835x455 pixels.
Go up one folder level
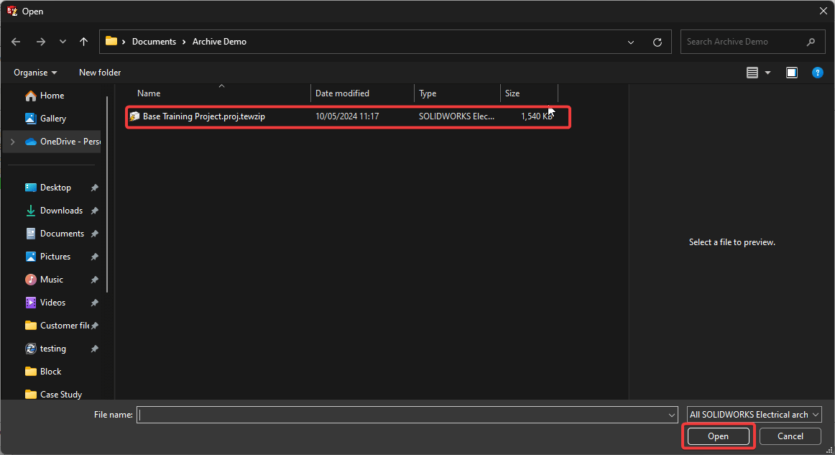(x=83, y=42)
